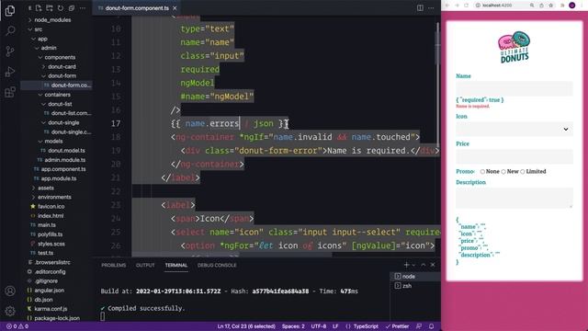This screenshot has width=588, height=331.
Task: Collapse all folders in Explorer
Action: point(72,8)
